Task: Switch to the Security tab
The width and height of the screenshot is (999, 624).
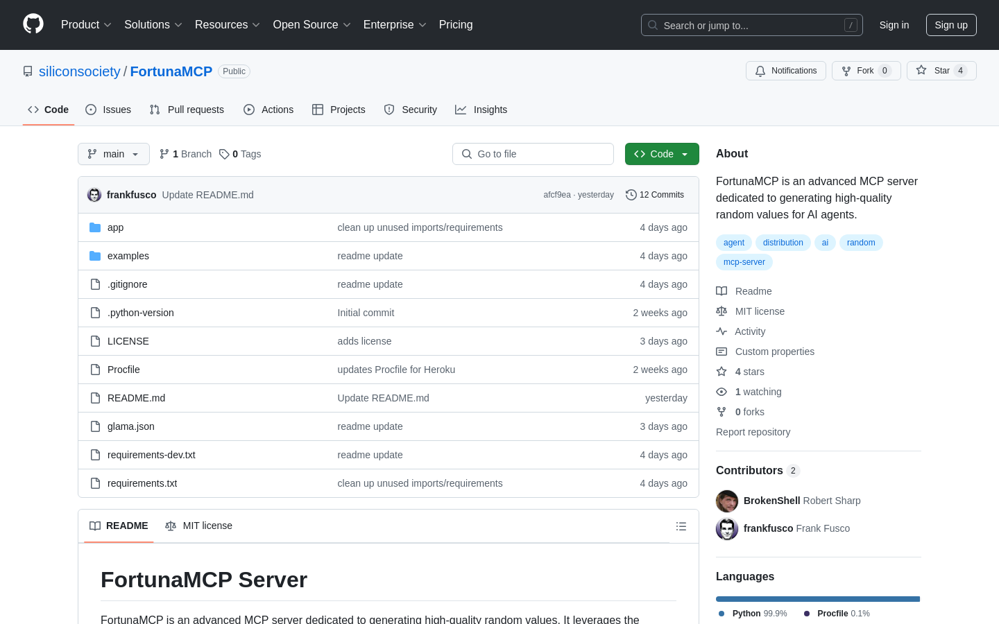Action: coord(411,110)
